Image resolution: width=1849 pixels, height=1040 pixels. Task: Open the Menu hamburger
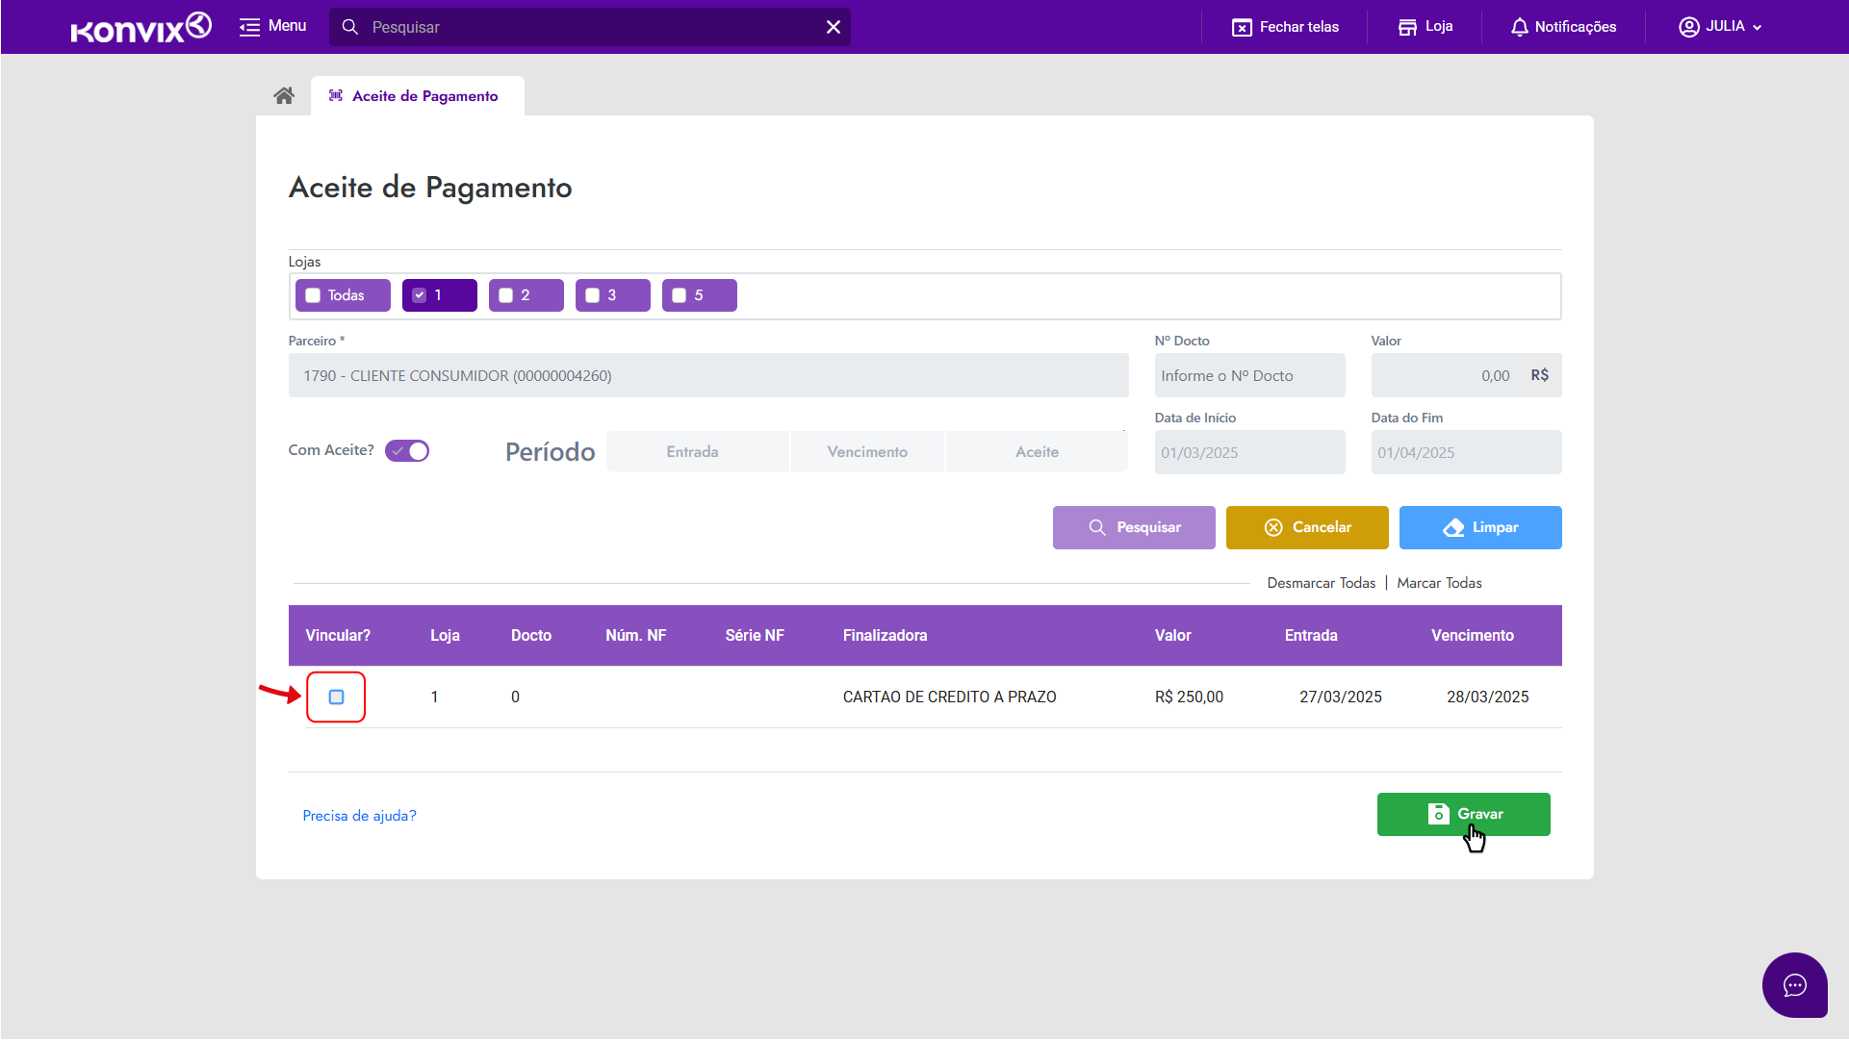point(272,26)
